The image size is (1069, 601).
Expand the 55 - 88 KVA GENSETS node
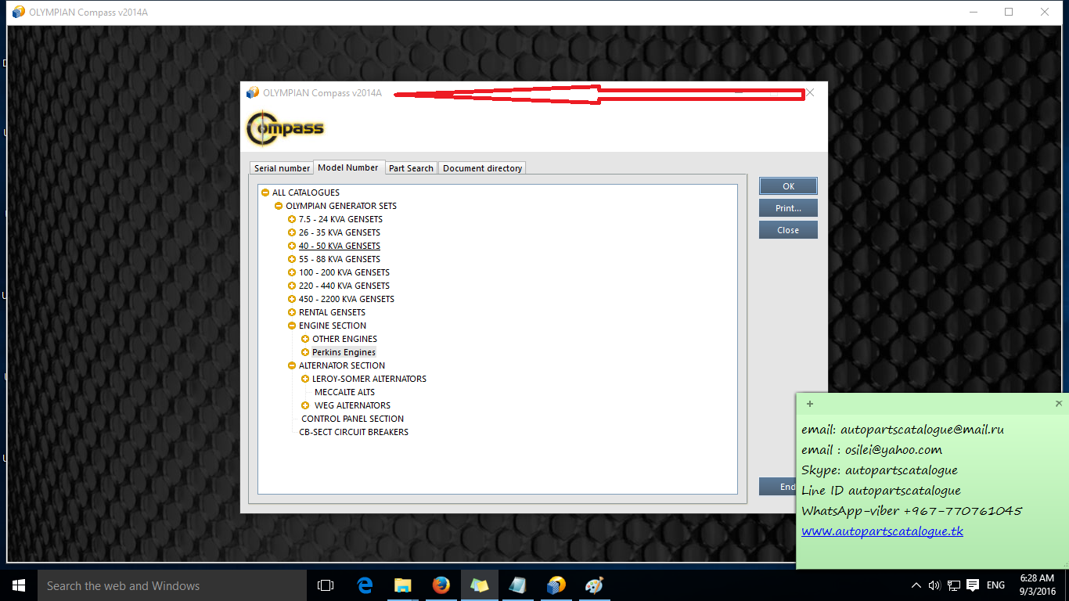click(292, 259)
